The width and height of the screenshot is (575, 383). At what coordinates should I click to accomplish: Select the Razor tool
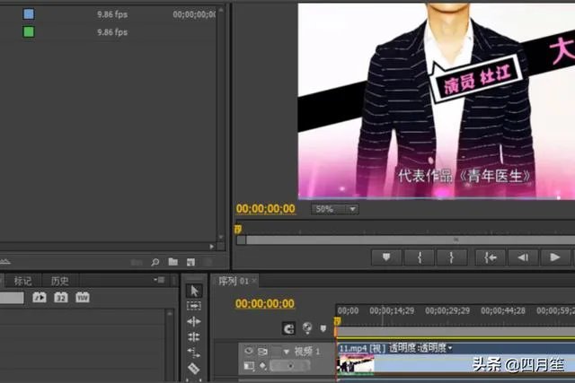click(194, 368)
